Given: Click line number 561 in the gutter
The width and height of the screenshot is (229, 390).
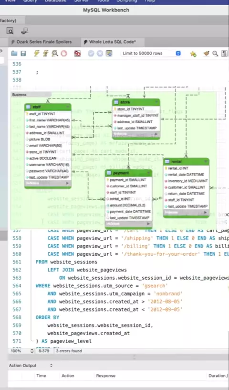Looking at the screenshot, I should (x=17, y=262).
